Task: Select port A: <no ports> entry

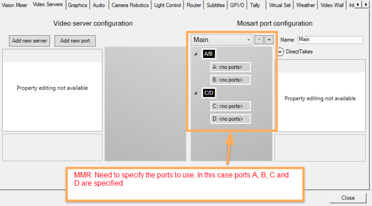Action: click(x=230, y=67)
